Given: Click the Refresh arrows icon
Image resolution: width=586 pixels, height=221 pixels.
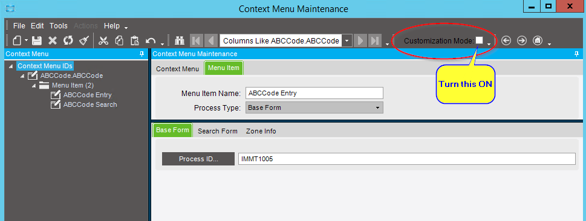Looking at the screenshot, I should [x=68, y=40].
